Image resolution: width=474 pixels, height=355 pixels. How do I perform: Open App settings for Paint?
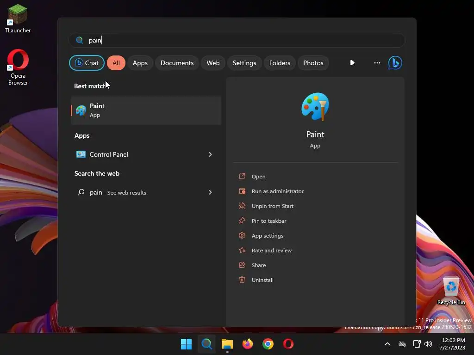coord(267,235)
